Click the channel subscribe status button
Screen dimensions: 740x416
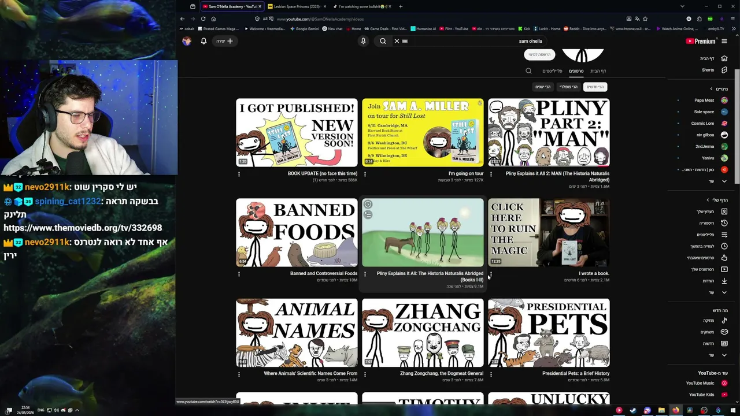(539, 54)
